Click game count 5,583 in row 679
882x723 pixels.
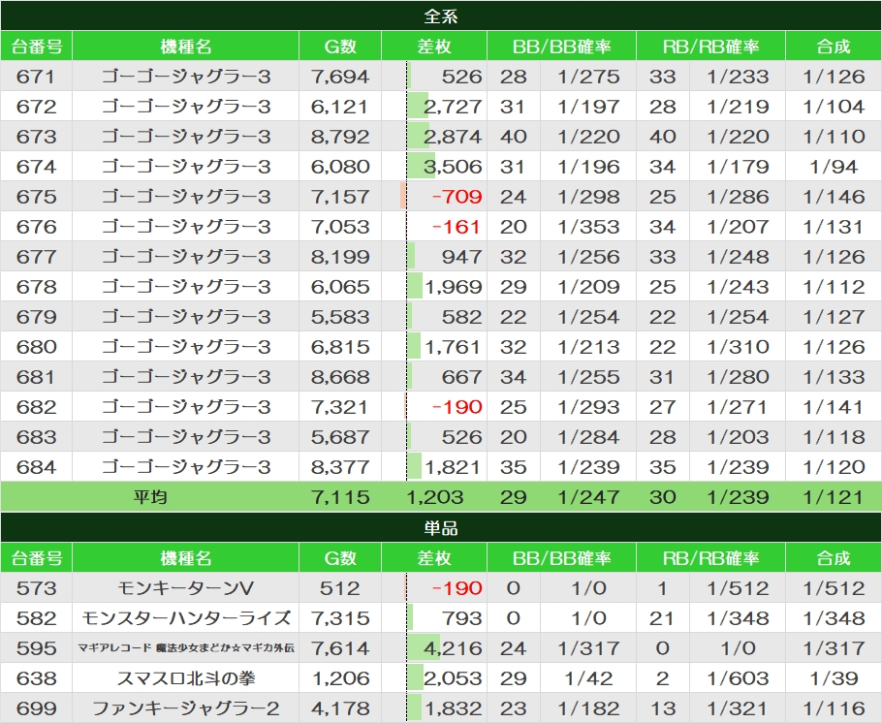click(340, 317)
